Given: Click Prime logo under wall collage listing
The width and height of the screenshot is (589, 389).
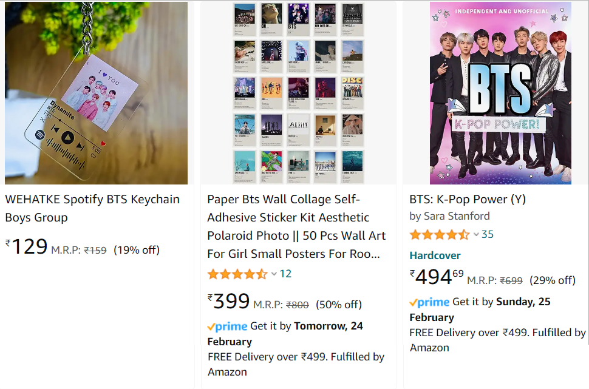Looking at the screenshot, I should tap(227, 326).
